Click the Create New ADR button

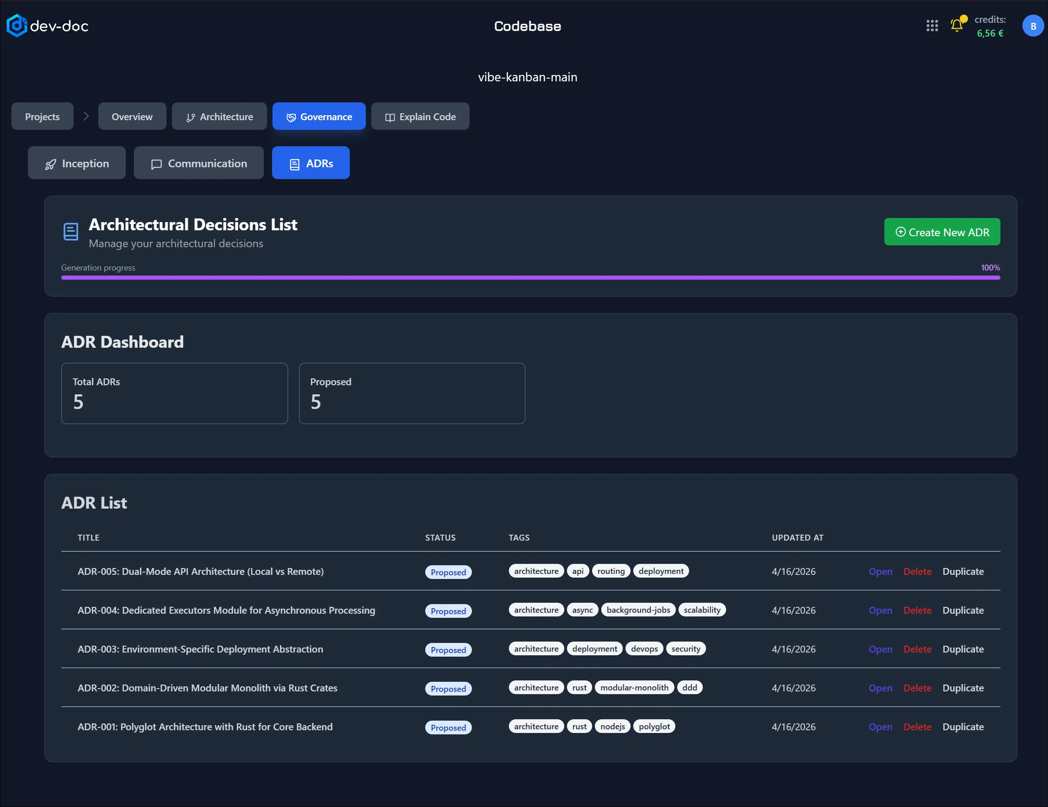(942, 232)
